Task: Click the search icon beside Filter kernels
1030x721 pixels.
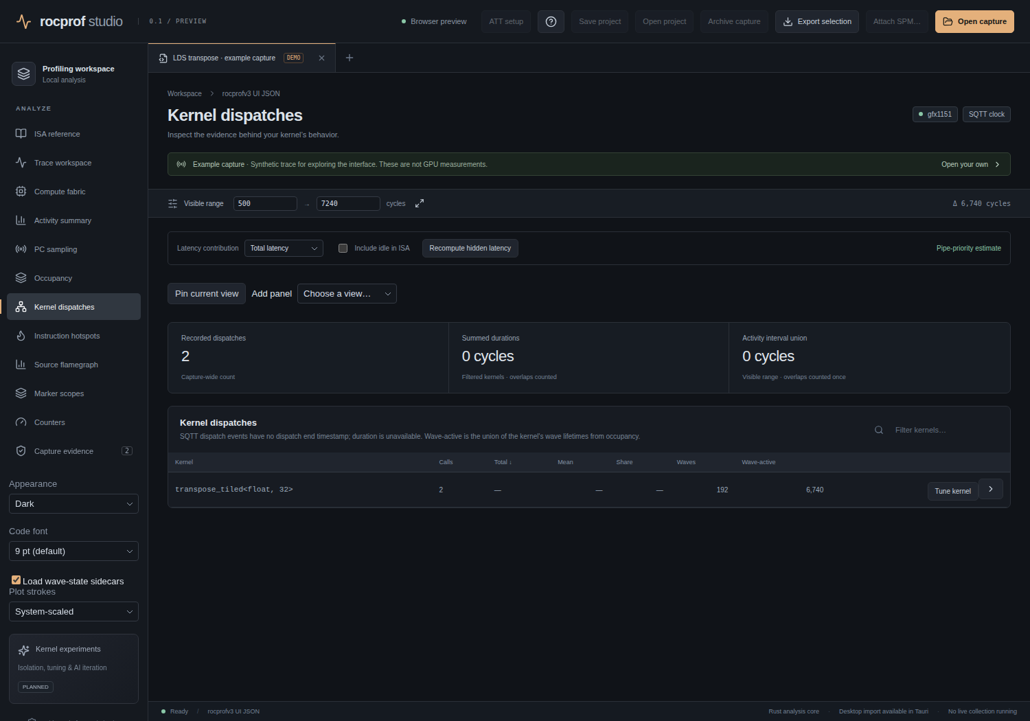Action: tap(879, 430)
